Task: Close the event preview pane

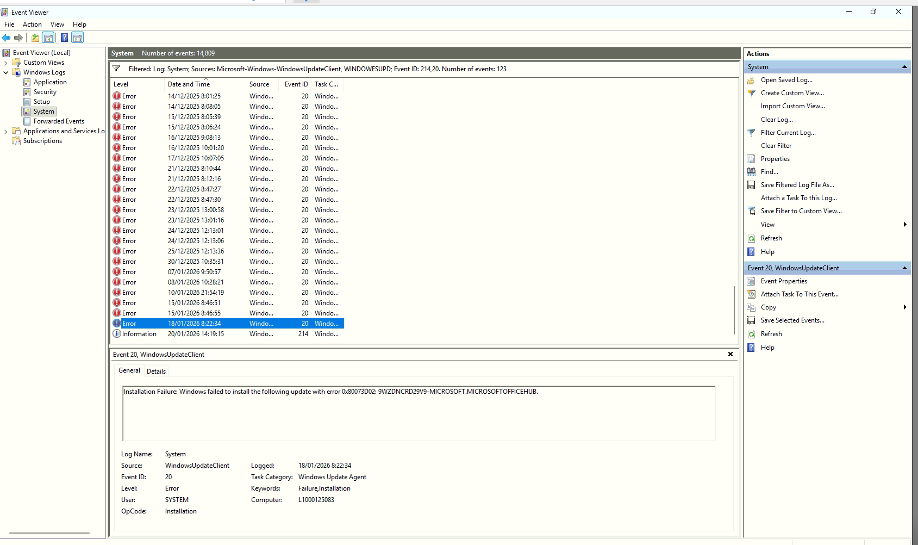Action: click(x=730, y=354)
